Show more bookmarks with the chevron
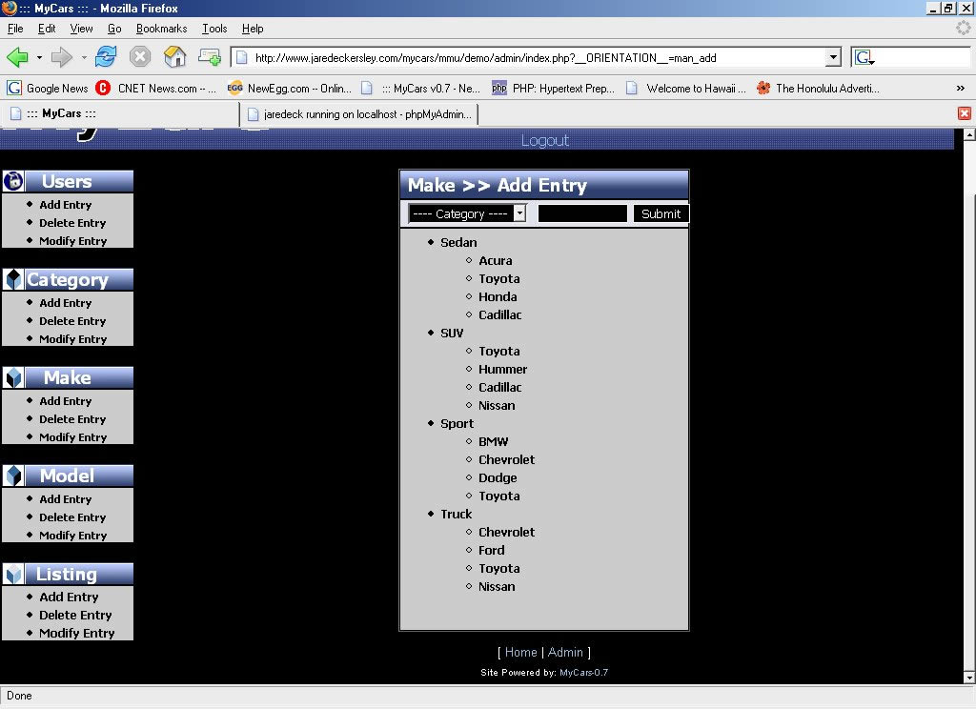 pos(961,89)
